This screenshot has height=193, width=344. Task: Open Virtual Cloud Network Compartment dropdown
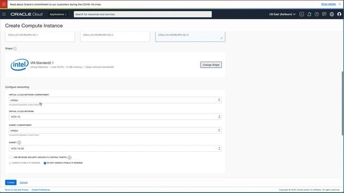[115, 100]
